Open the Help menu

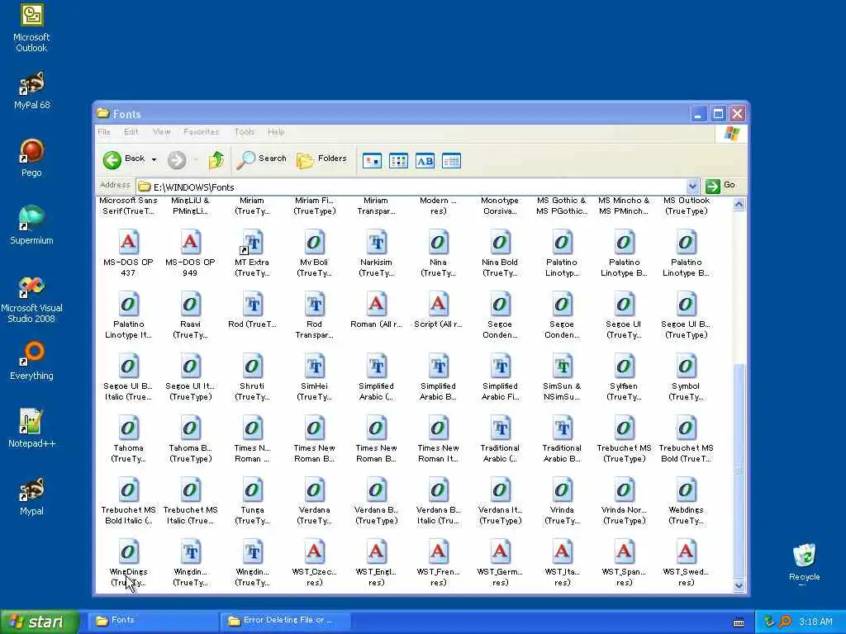pyautogui.click(x=276, y=132)
